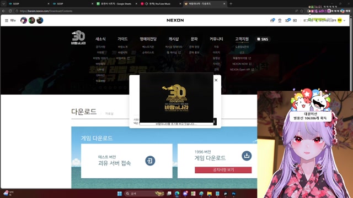This screenshot has width=353, height=198.
Task: Reload the page with refresh icon
Action: point(10,11)
